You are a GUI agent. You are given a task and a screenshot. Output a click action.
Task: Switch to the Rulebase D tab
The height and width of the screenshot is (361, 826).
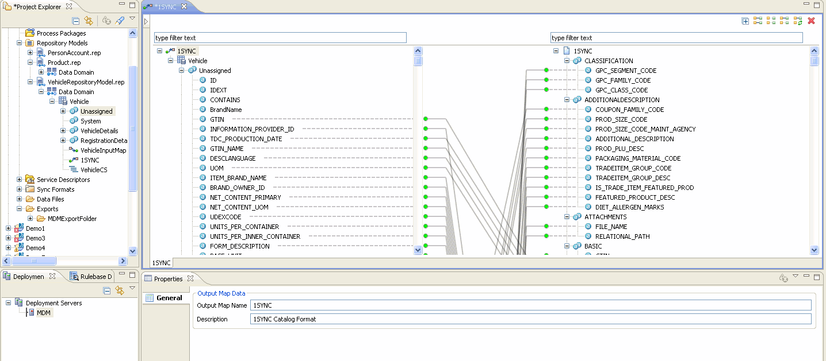pyautogui.click(x=91, y=277)
